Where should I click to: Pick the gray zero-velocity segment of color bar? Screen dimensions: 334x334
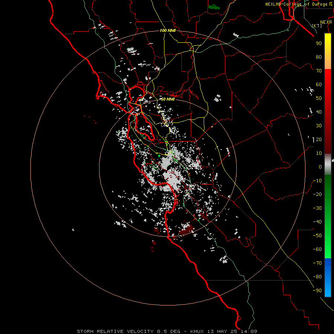328,164
